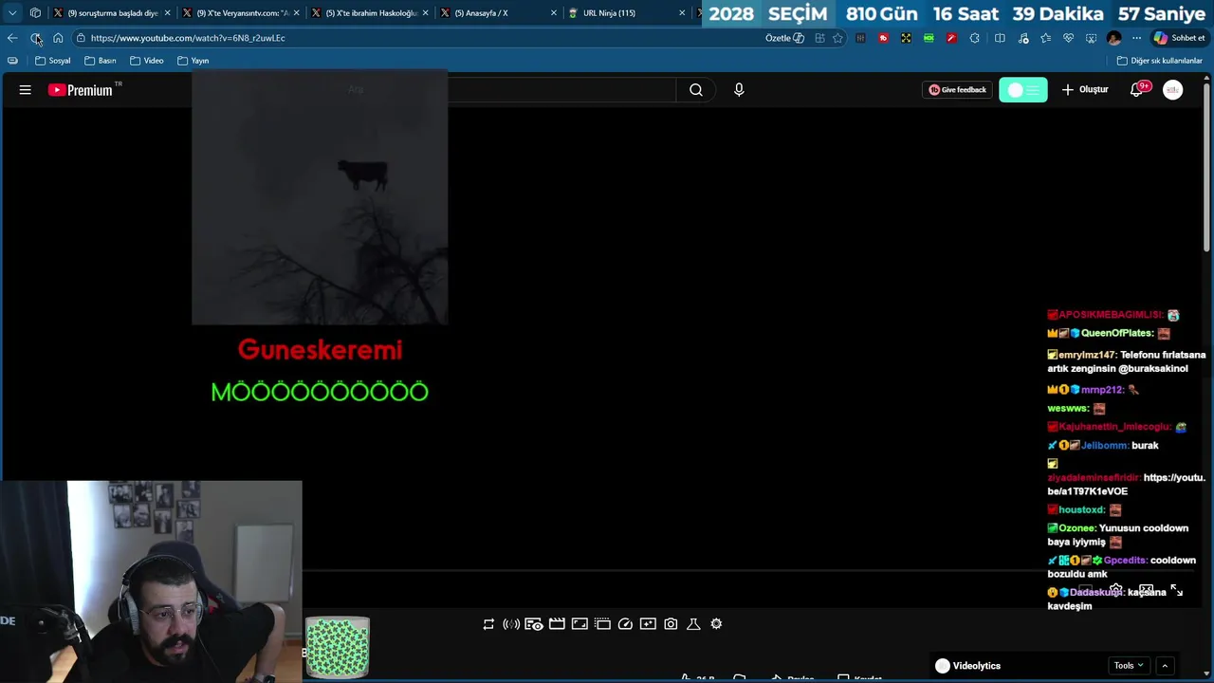Open the browser profile avatar
This screenshot has height=683, width=1214.
[x=1114, y=38]
